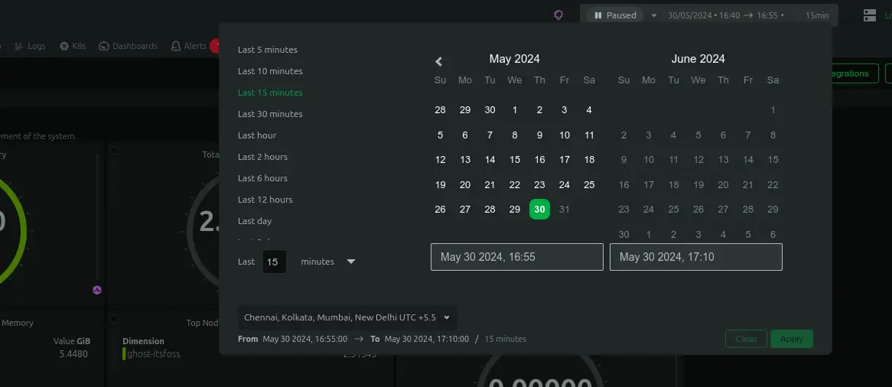This screenshot has height=387, width=892.
Task: Click the server nodes icon at top right
Action: tap(870, 15)
